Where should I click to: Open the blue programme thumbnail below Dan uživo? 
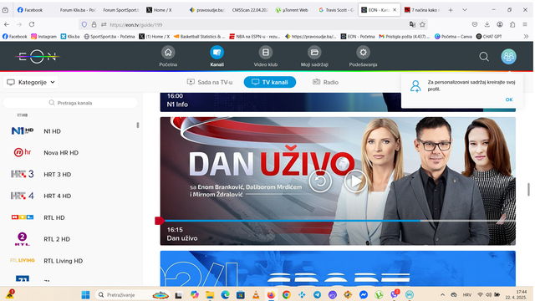tap(338, 268)
